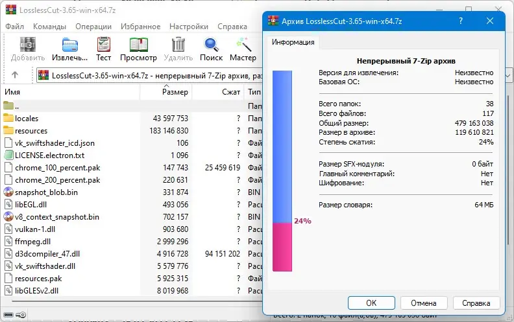Click the size value 2 999 296
The width and height of the screenshot is (514, 322).
(173, 242)
